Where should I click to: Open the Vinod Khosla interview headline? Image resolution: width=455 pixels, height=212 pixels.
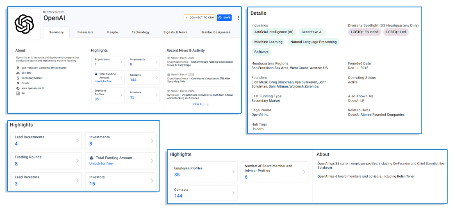[x=200, y=97]
